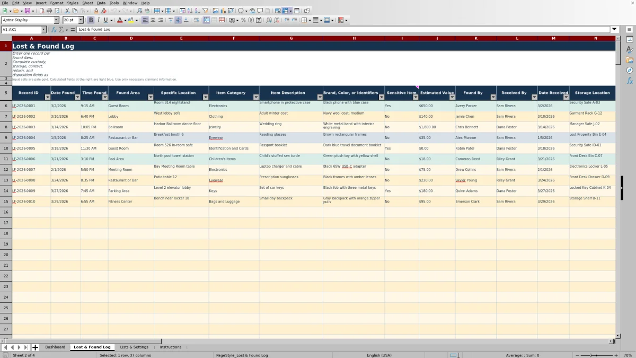636x358 pixels.
Task: Click the Save document icon
Action: 27,11
